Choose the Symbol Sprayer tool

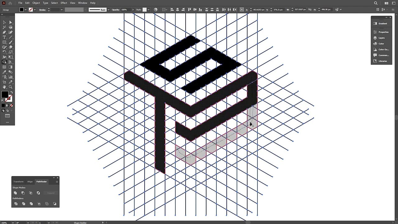click(x=4, y=77)
